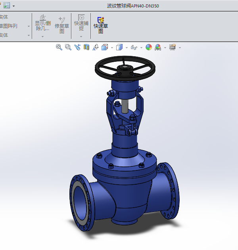Viewport: 238px width, 250px height.
Task: Open dropdown under Display/Delete Relations button
Action: coord(42,37)
